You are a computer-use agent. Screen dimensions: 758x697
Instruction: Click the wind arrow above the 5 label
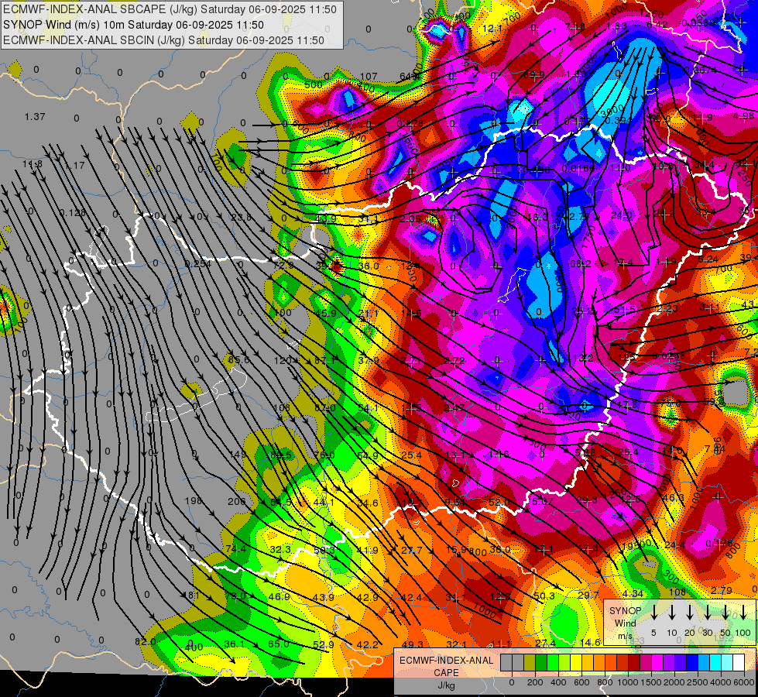click(653, 613)
